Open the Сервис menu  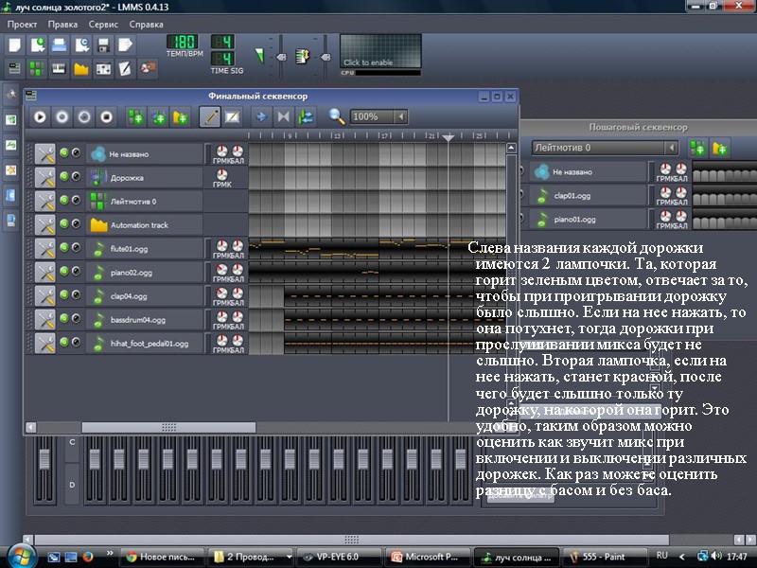tap(103, 25)
